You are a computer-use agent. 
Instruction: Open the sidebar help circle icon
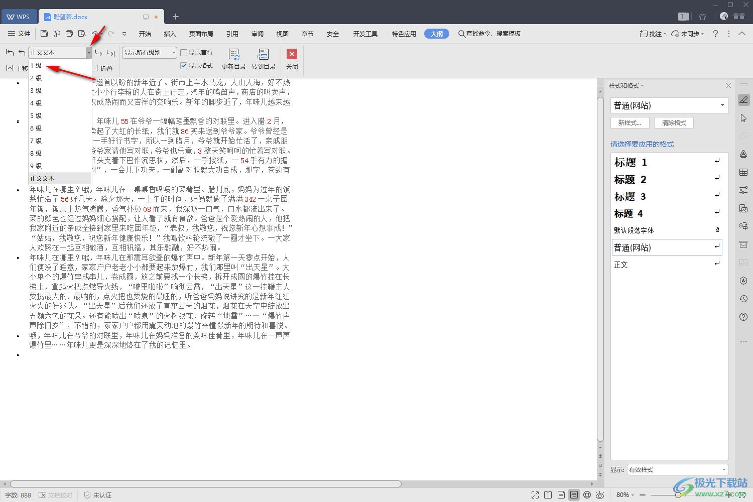[x=743, y=317]
